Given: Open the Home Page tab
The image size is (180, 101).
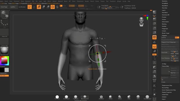Looking at the screenshot, I should click(x=4, y=7).
